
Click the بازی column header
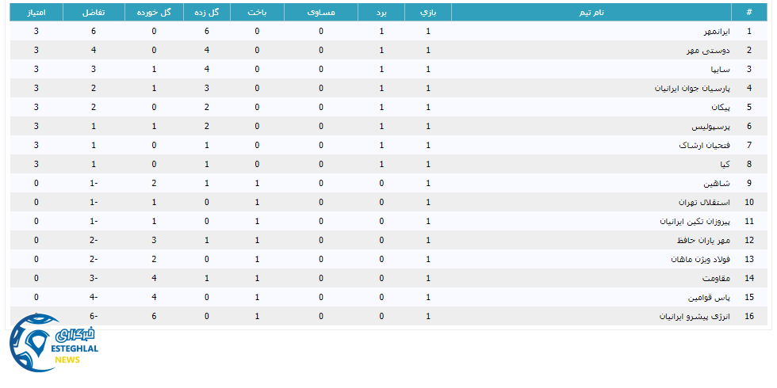coord(428,12)
